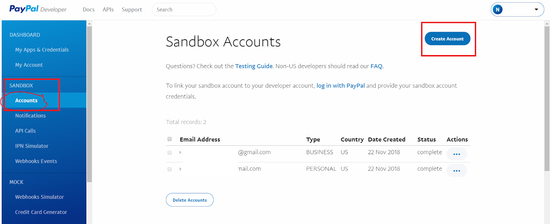This screenshot has width=550, height=224.
Task: Click sidebar scrollbar up arrow
Action: click(89, 24)
